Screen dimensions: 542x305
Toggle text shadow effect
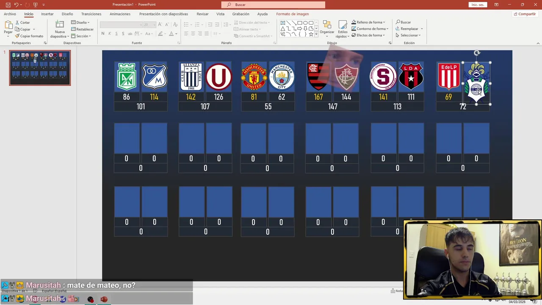[x=123, y=33]
